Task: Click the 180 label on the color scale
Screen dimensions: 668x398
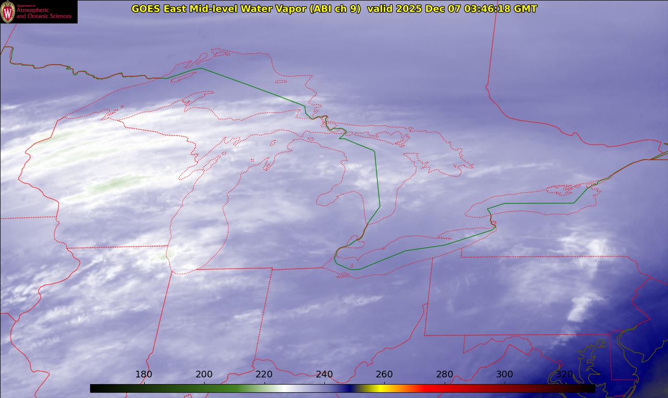Action: tap(144, 375)
